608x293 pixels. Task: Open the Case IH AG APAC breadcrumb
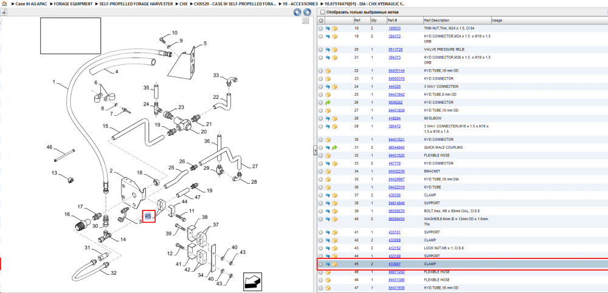(31, 4)
